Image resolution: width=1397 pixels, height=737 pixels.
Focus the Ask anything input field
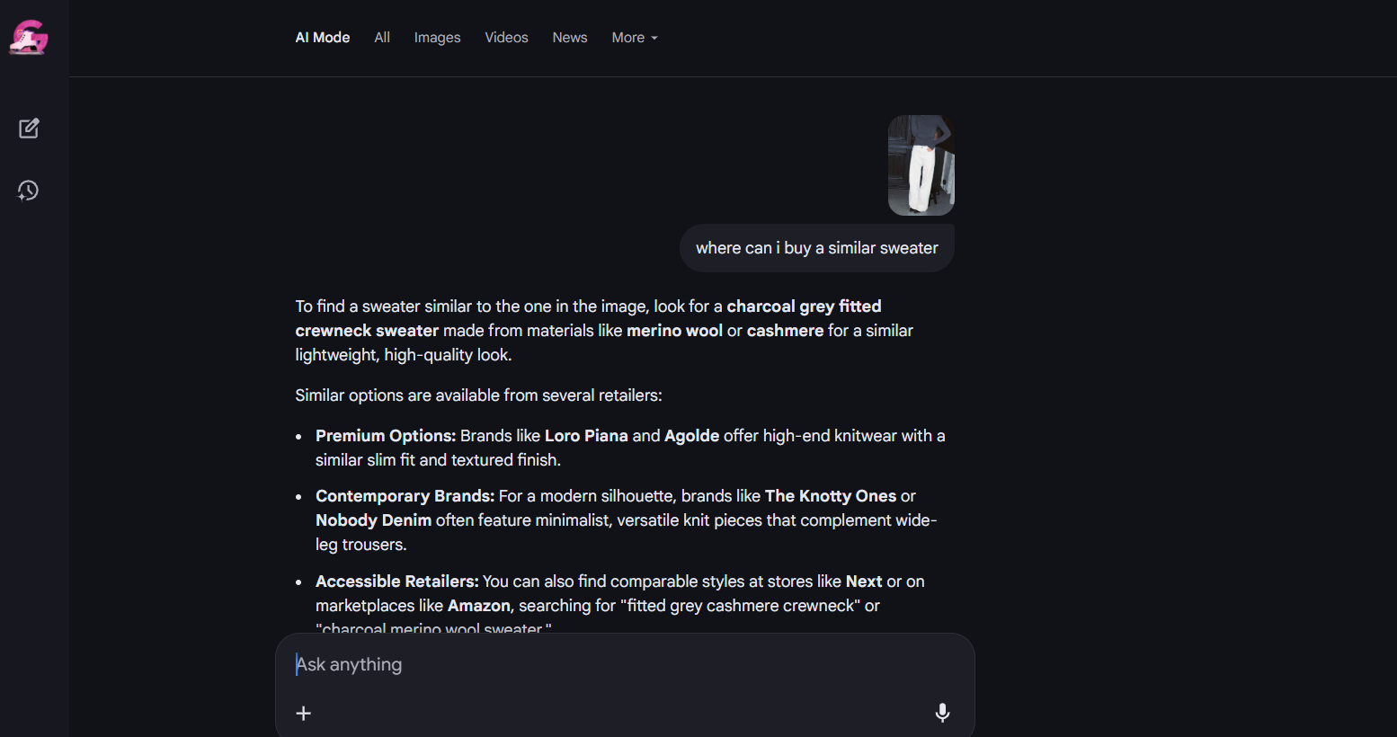611,665
